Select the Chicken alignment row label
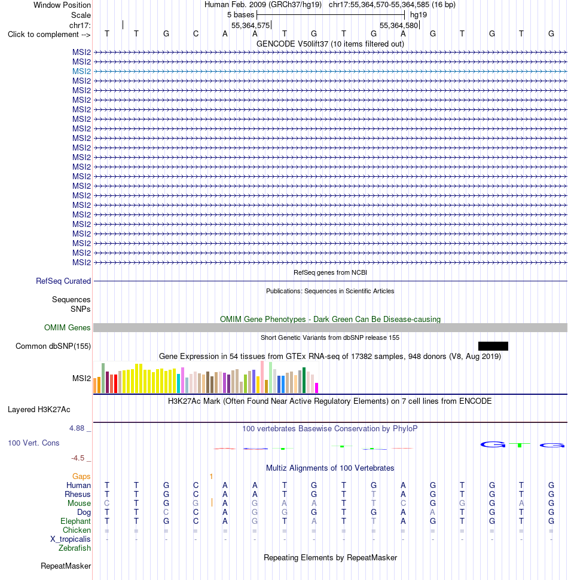 pos(77,530)
